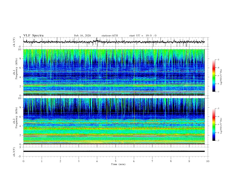
Task: Click time axis tick label "10" at bottom right
Action: point(208,161)
